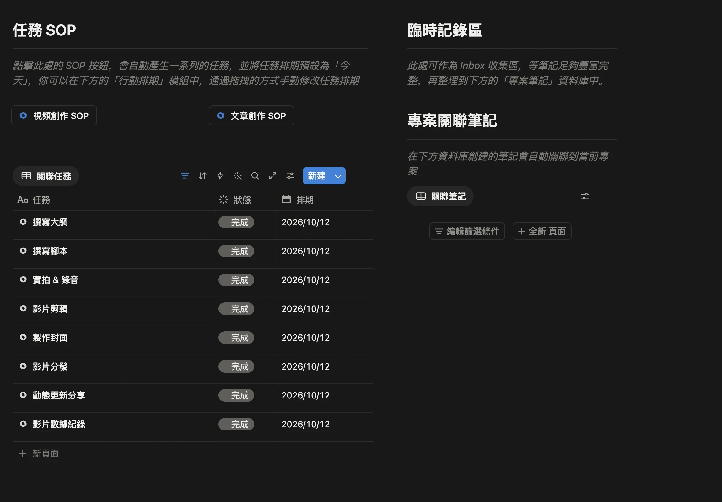Screen dimensions: 722x502
Task: Click the page icon of 實拍 & 錄音
Action: tap(23, 280)
